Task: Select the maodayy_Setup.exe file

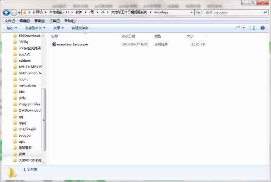Action: point(72,44)
